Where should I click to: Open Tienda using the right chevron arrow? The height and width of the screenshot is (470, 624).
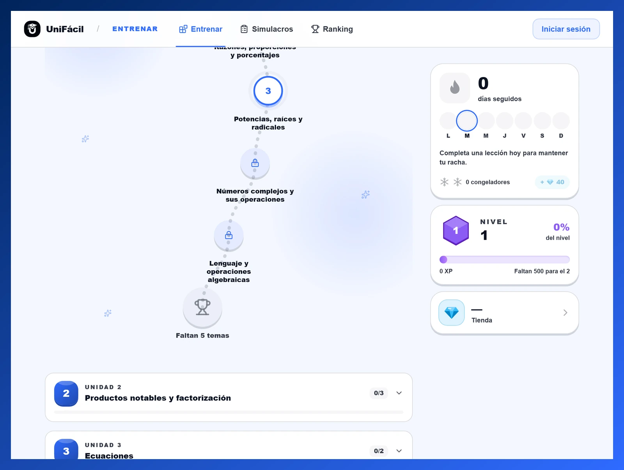tap(565, 313)
